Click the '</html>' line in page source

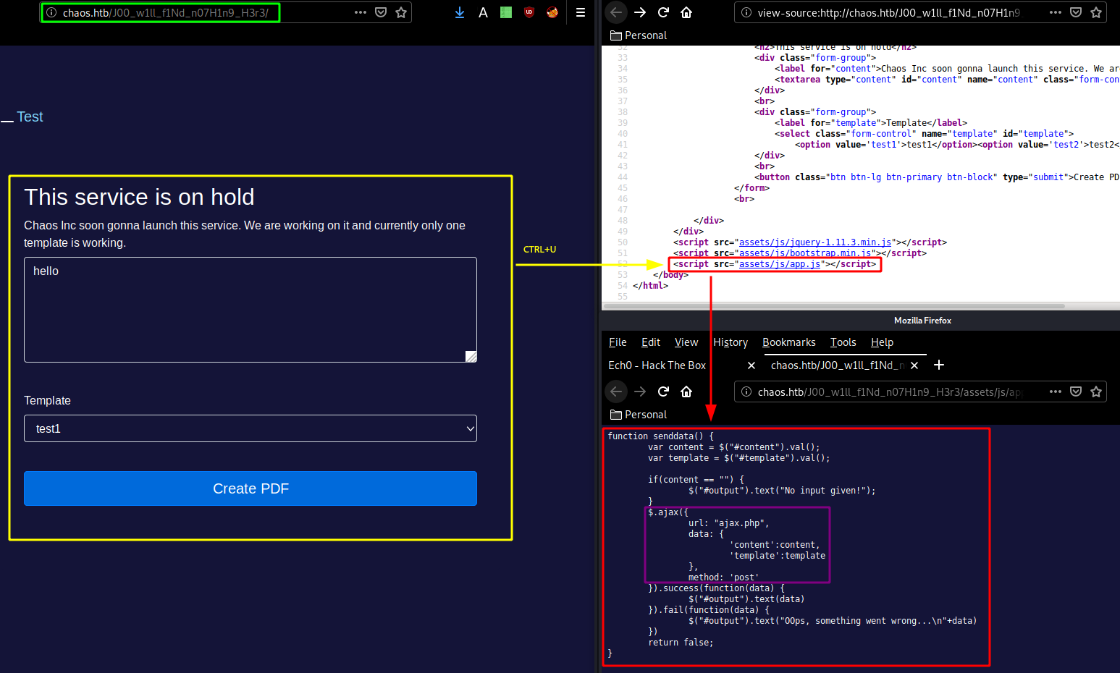650,286
